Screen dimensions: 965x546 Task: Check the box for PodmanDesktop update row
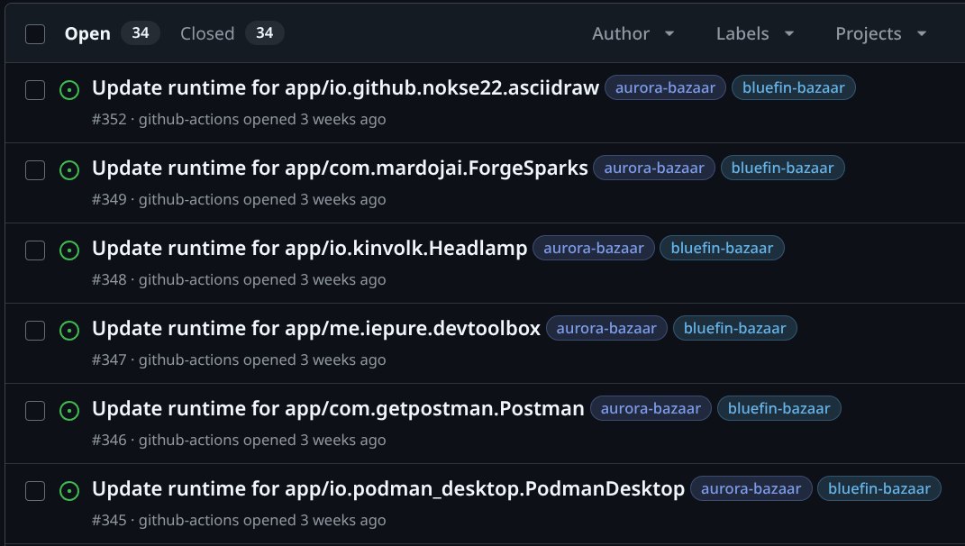pos(35,491)
